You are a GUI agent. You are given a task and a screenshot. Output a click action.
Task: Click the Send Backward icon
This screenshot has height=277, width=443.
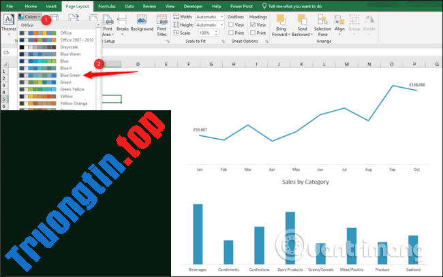(x=302, y=20)
